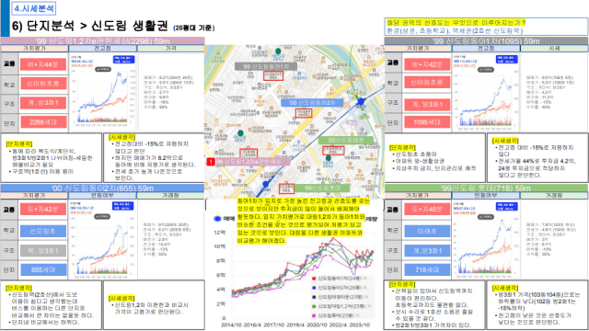
Task: Click the blue station dot near the map bottom
Action: coord(266,184)
